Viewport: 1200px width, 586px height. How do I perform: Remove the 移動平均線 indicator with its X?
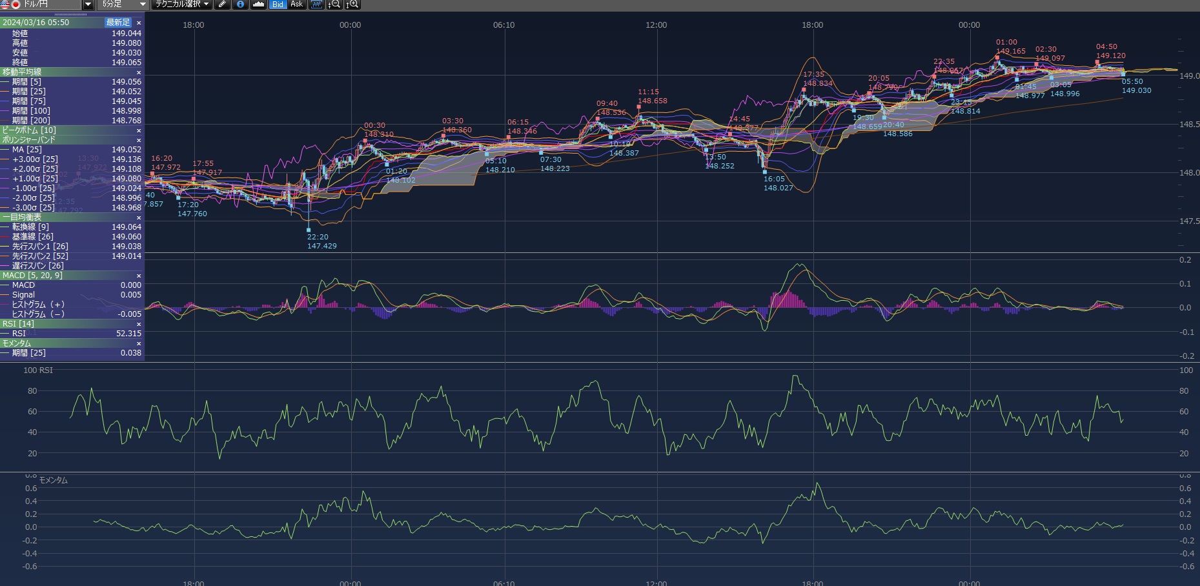[139, 72]
